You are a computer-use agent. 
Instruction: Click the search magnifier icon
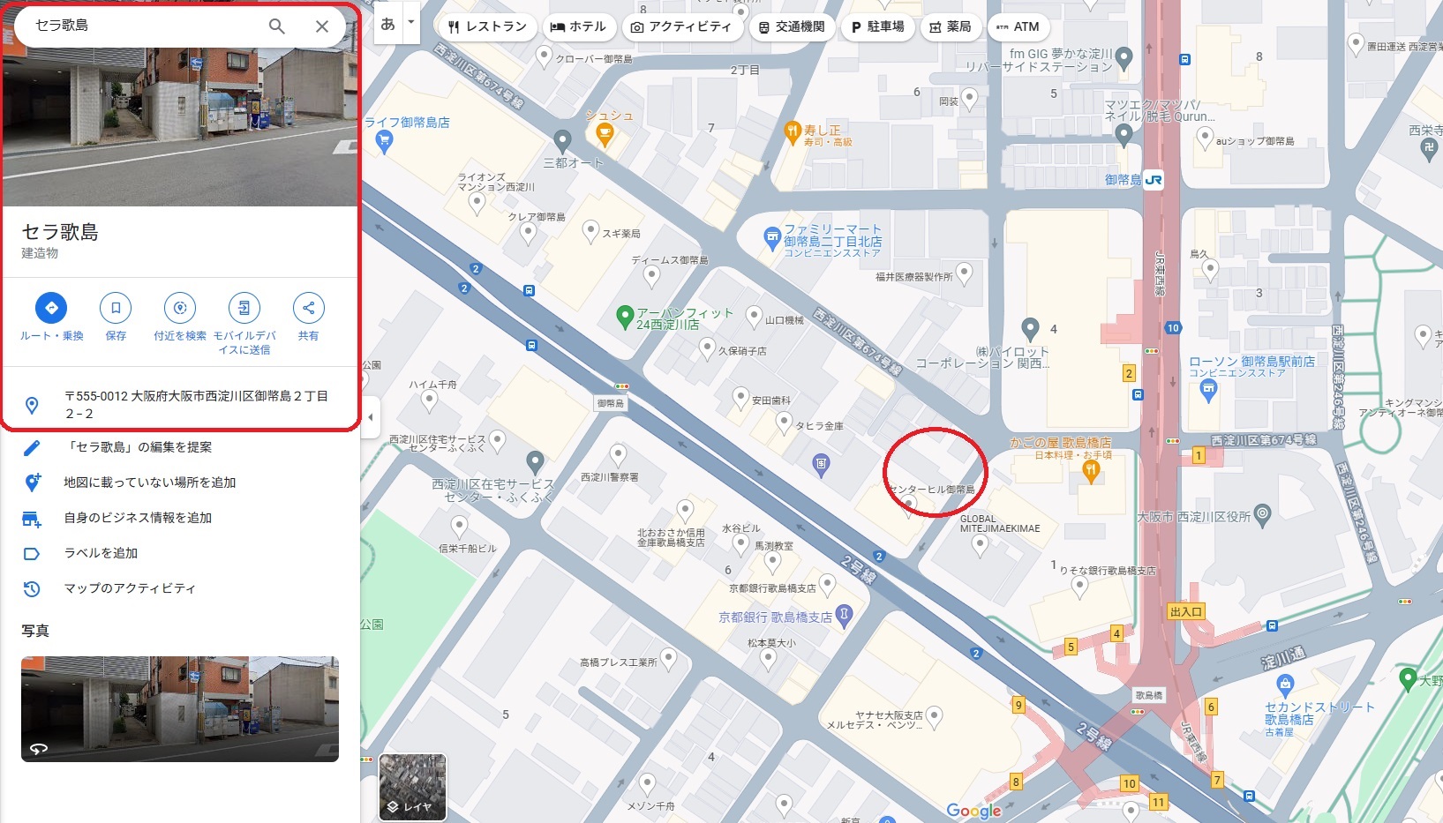pyautogui.click(x=277, y=26)
